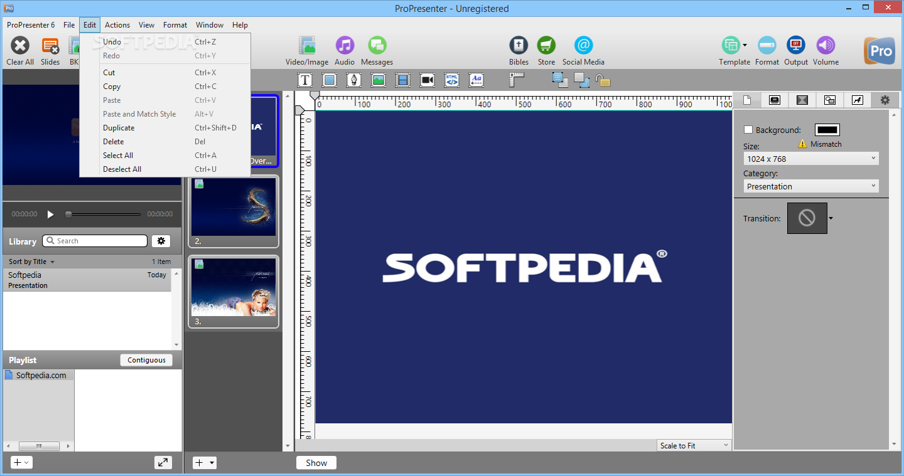904x476 pixels.
Task: Click the Library search field
Action: (95, 241)
